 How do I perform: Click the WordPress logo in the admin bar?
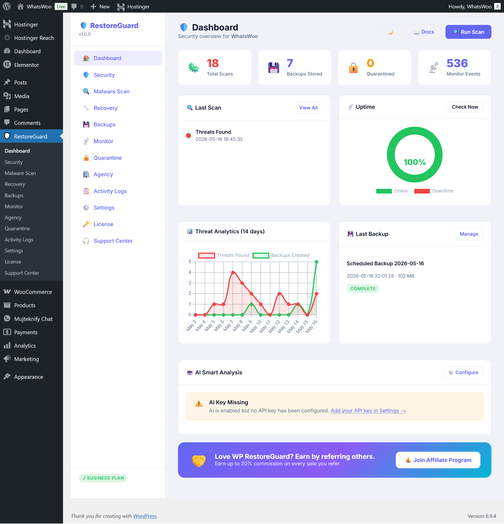[x=7, y=6]
